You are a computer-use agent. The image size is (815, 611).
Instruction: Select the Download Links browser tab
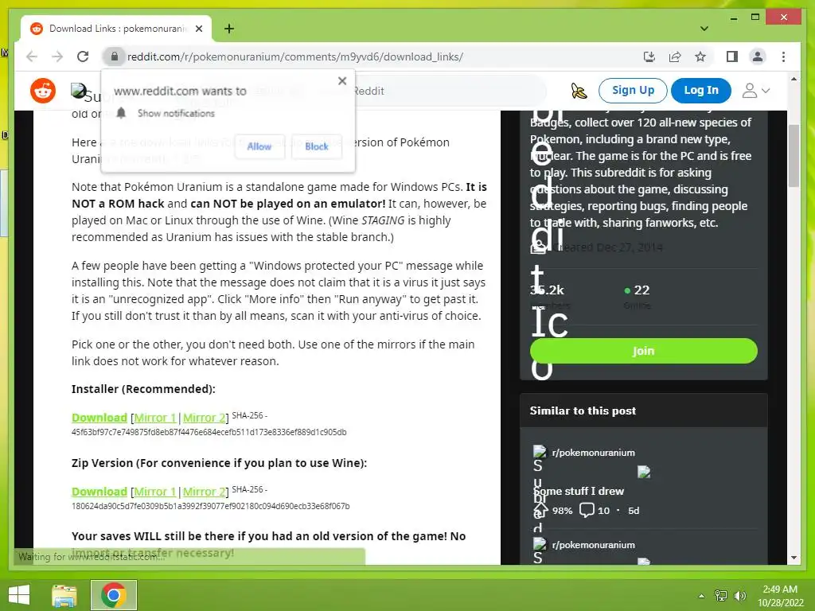pos(116,29)
